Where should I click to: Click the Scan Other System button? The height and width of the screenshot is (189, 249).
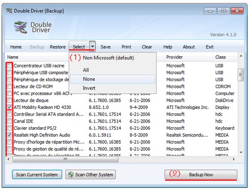(90, 175)
